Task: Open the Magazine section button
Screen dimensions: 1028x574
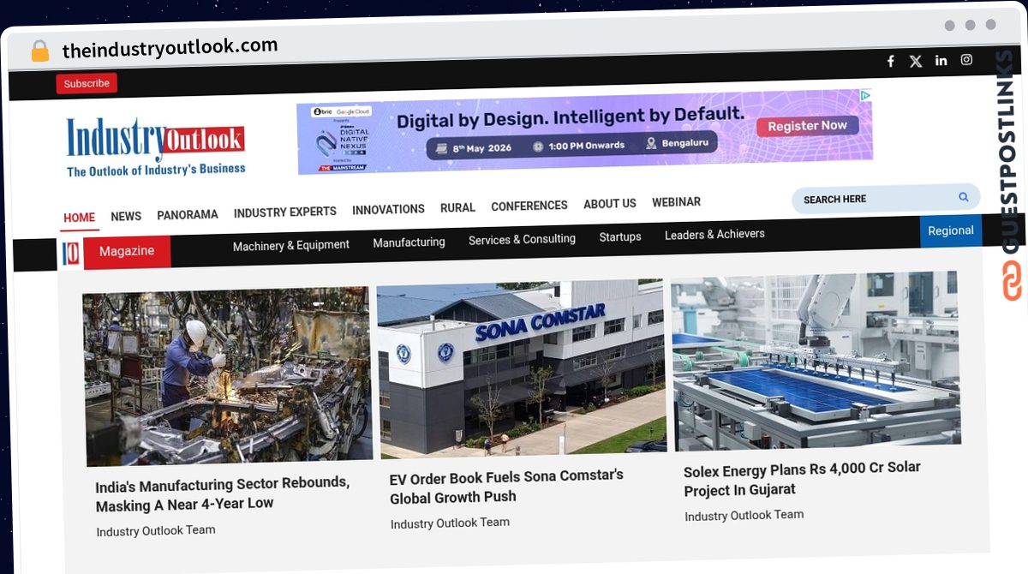Action: (127, 251)
